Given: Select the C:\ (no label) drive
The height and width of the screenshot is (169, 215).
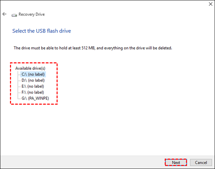Looking at the screenshot, I should coord(33,74).
